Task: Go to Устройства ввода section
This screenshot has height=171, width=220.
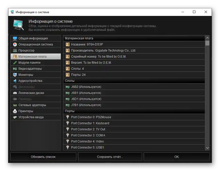Action: (36, 117)
